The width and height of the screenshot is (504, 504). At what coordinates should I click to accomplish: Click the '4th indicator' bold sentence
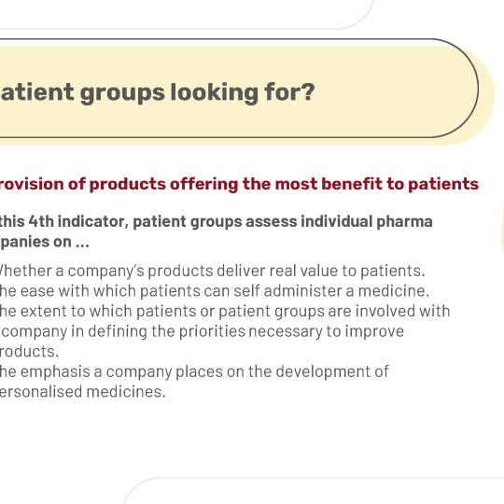216,221
